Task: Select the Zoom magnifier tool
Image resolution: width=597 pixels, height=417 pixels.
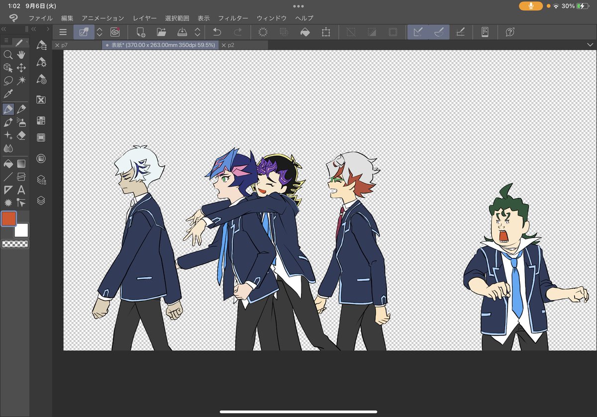Action: (x=8, y=55)
